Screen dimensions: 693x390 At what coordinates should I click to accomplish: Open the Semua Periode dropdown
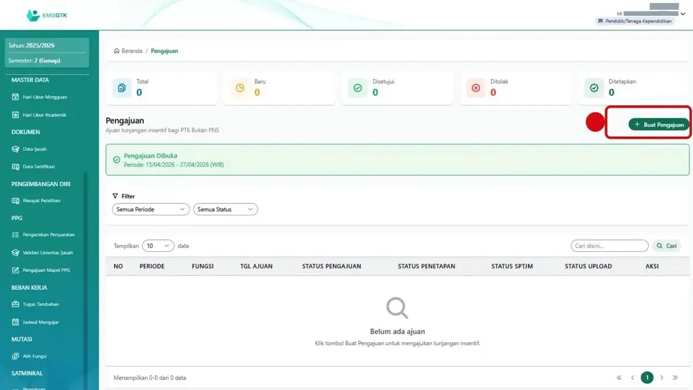point(151,209)
